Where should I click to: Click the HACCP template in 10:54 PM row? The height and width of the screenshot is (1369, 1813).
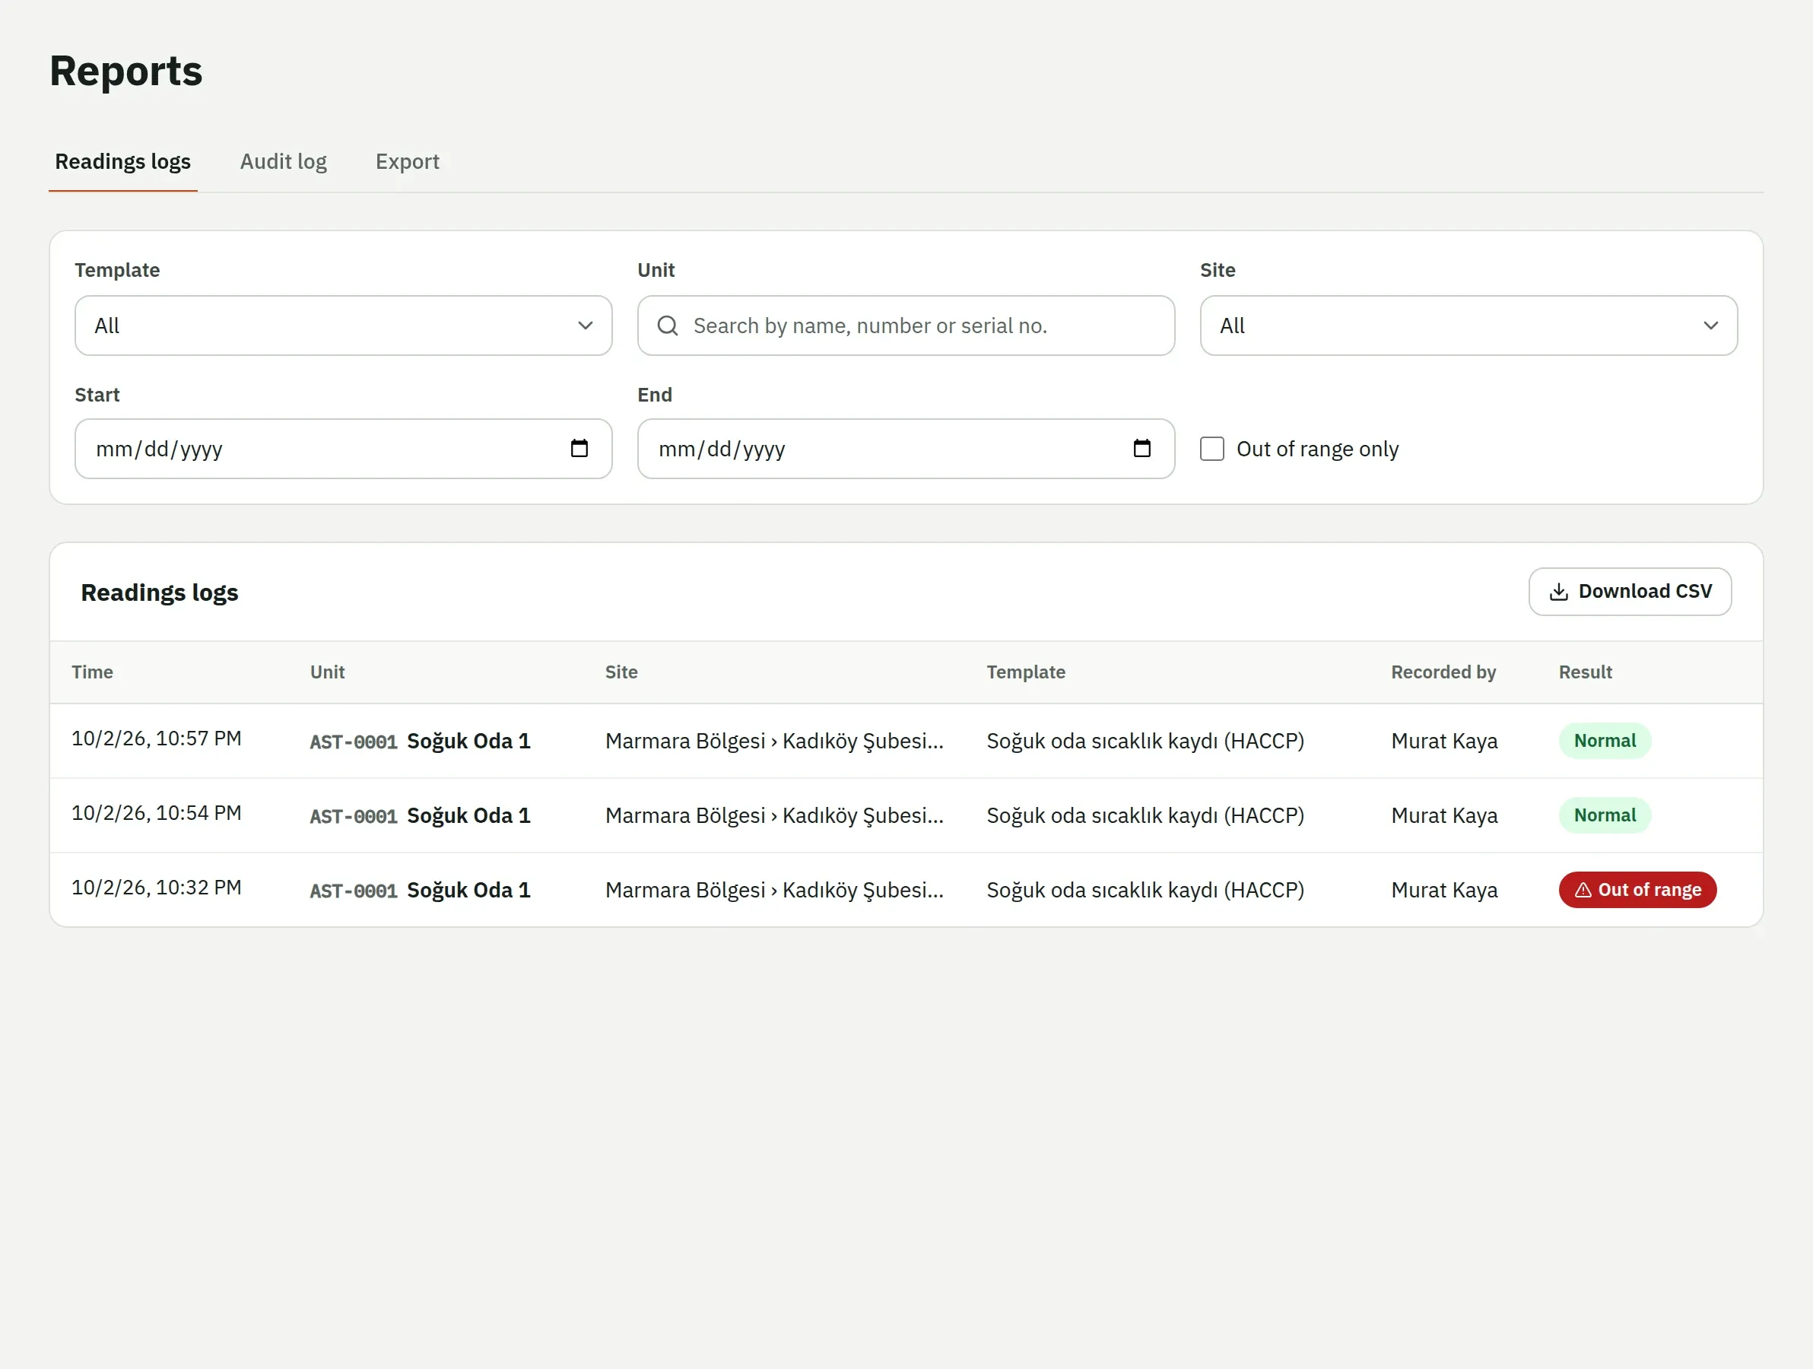(x=1145, y=815)
